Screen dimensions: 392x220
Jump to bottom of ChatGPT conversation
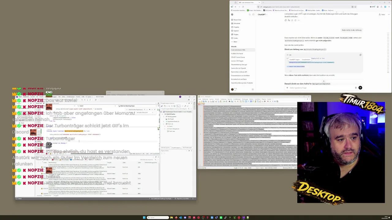(324, 81)
